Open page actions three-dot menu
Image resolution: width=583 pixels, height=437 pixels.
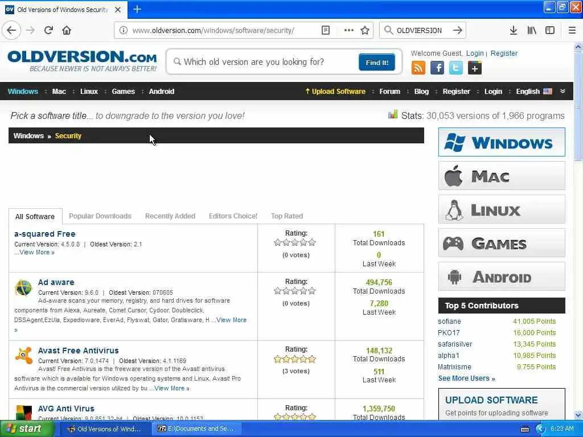349,31
